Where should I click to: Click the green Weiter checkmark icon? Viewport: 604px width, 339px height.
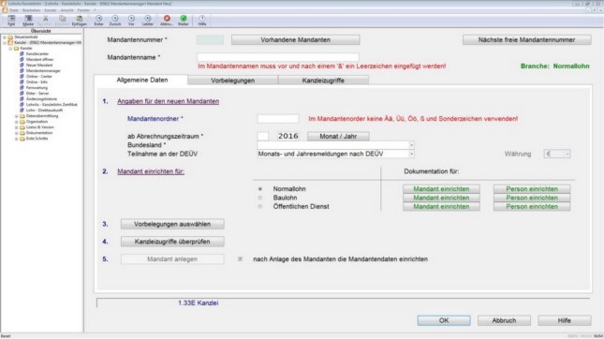point(184,19)
